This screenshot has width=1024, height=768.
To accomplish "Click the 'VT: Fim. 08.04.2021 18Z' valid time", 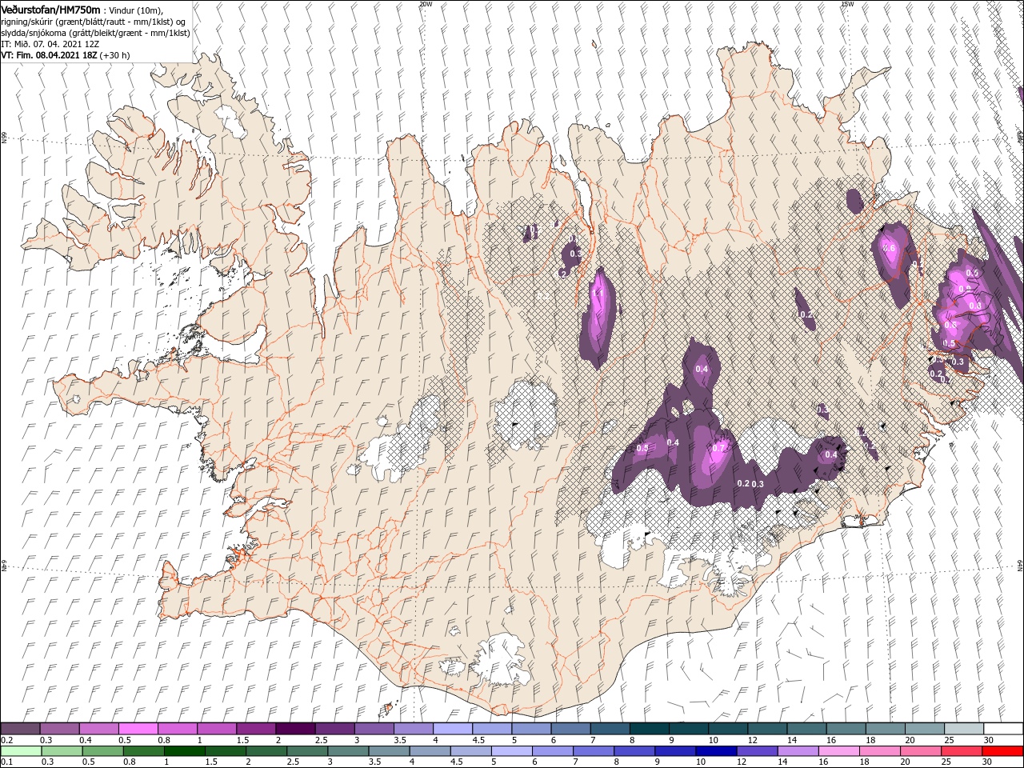I will [x=49, y=55].
